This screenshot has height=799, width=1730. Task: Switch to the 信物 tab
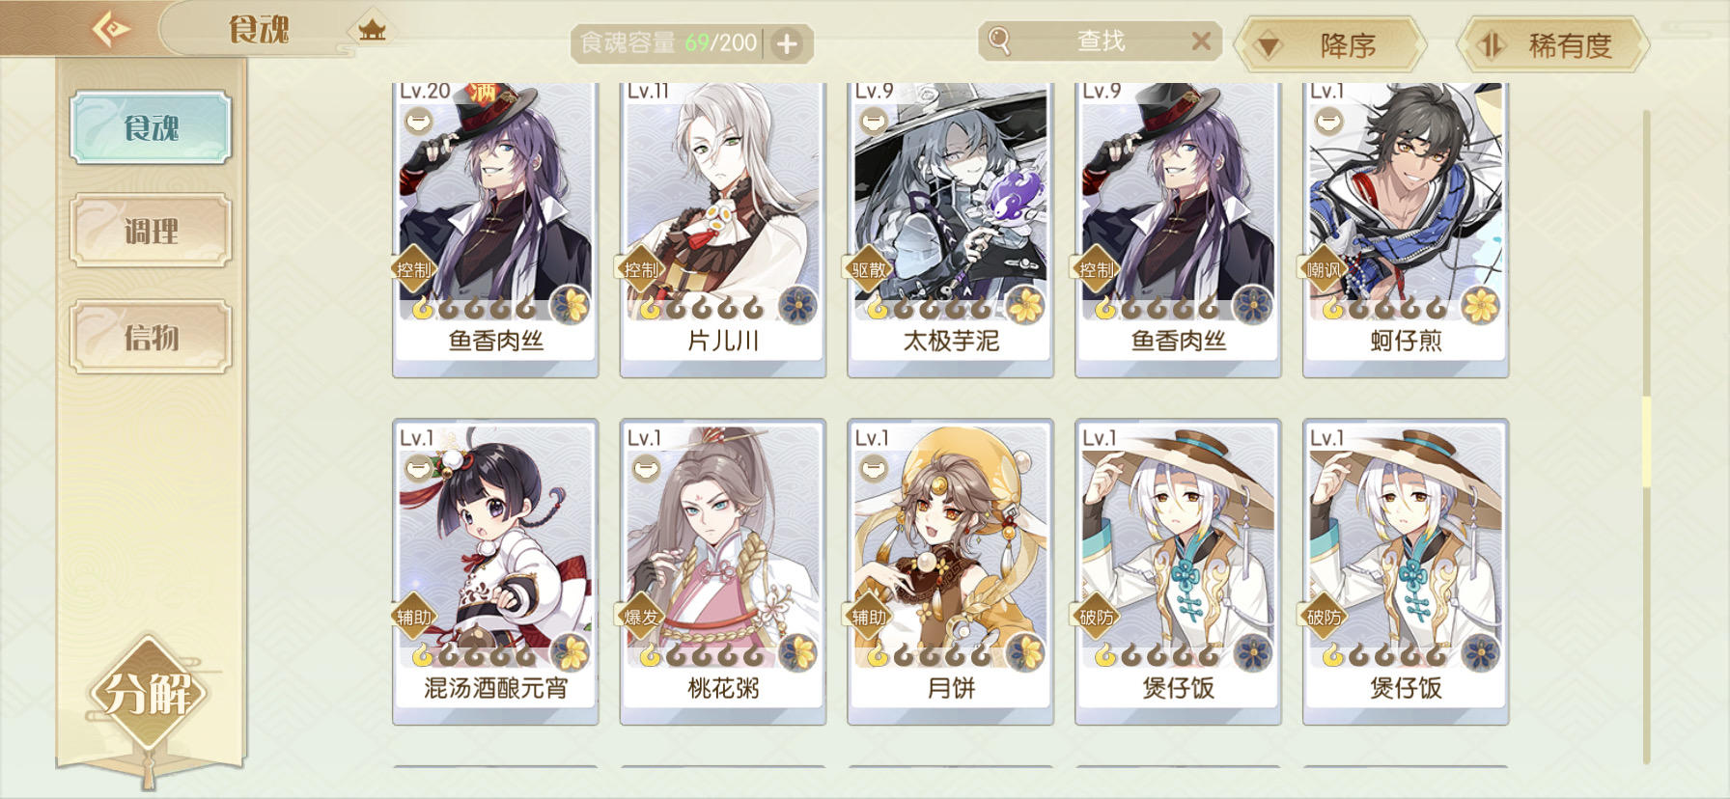(x=151, y=337)
